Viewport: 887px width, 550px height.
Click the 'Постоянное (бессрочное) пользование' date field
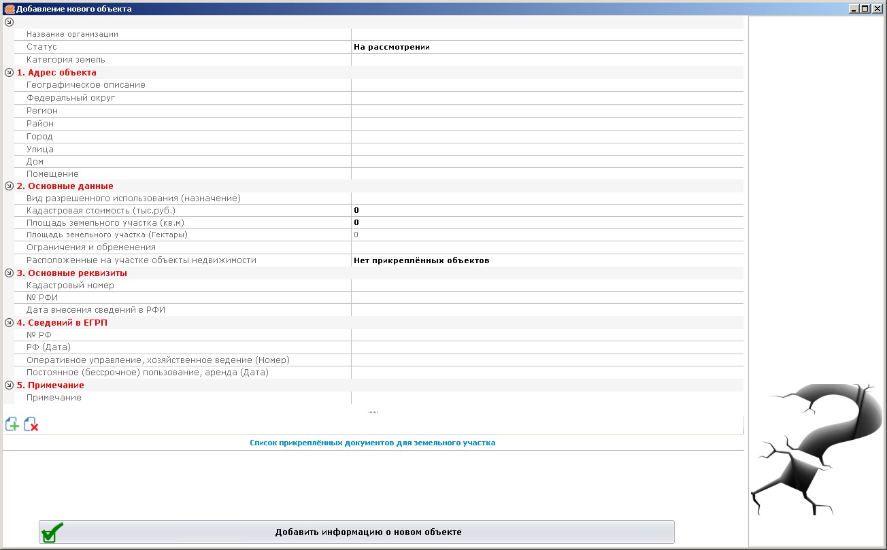(548, 373)
